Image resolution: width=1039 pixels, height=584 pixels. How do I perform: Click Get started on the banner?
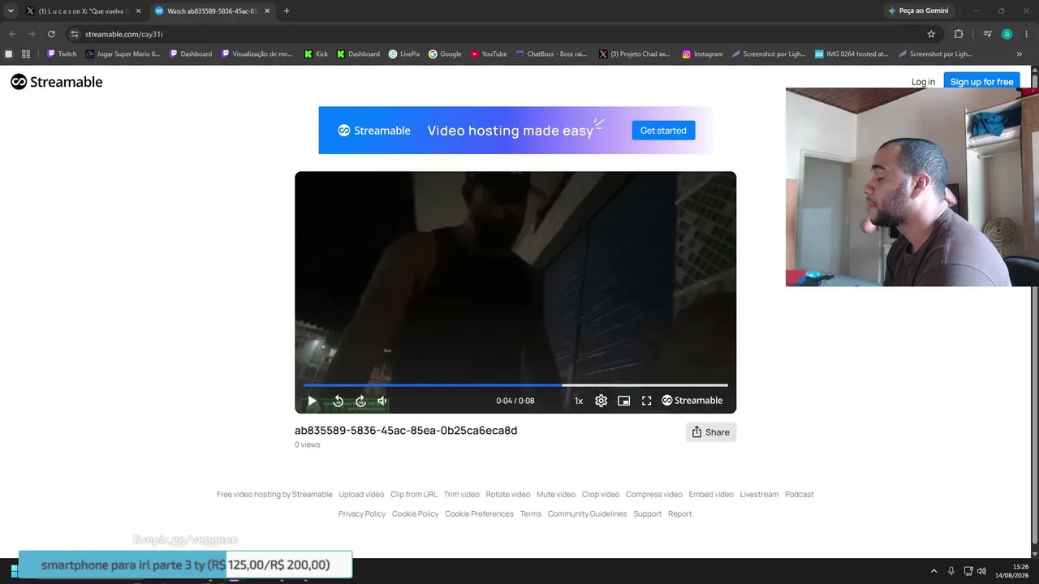pyautogui.click(x=663, y=131)
